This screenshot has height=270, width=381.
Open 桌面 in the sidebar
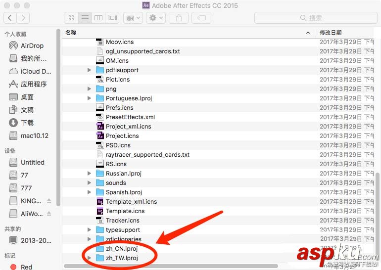(21, 97)
